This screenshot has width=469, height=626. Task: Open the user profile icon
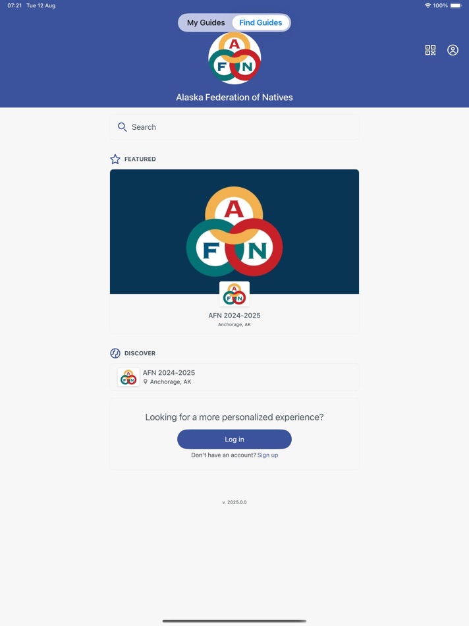453,50
